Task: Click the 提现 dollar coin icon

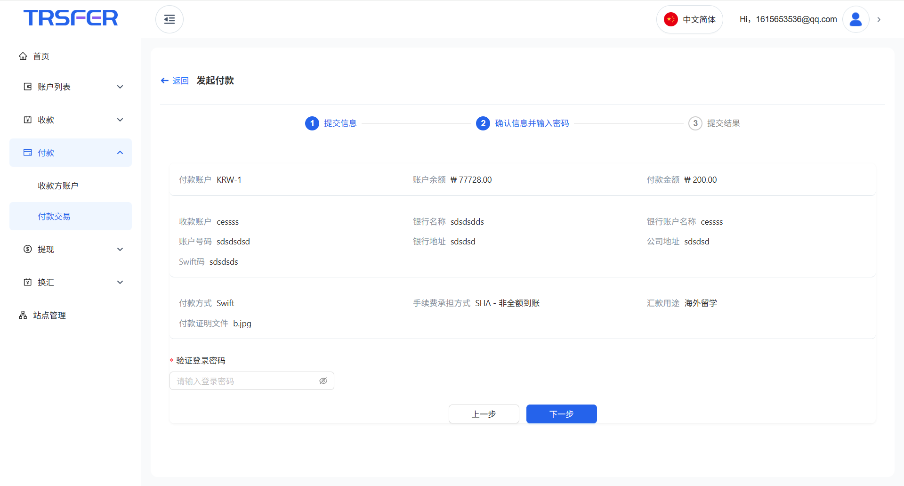Action: [28, 249]
